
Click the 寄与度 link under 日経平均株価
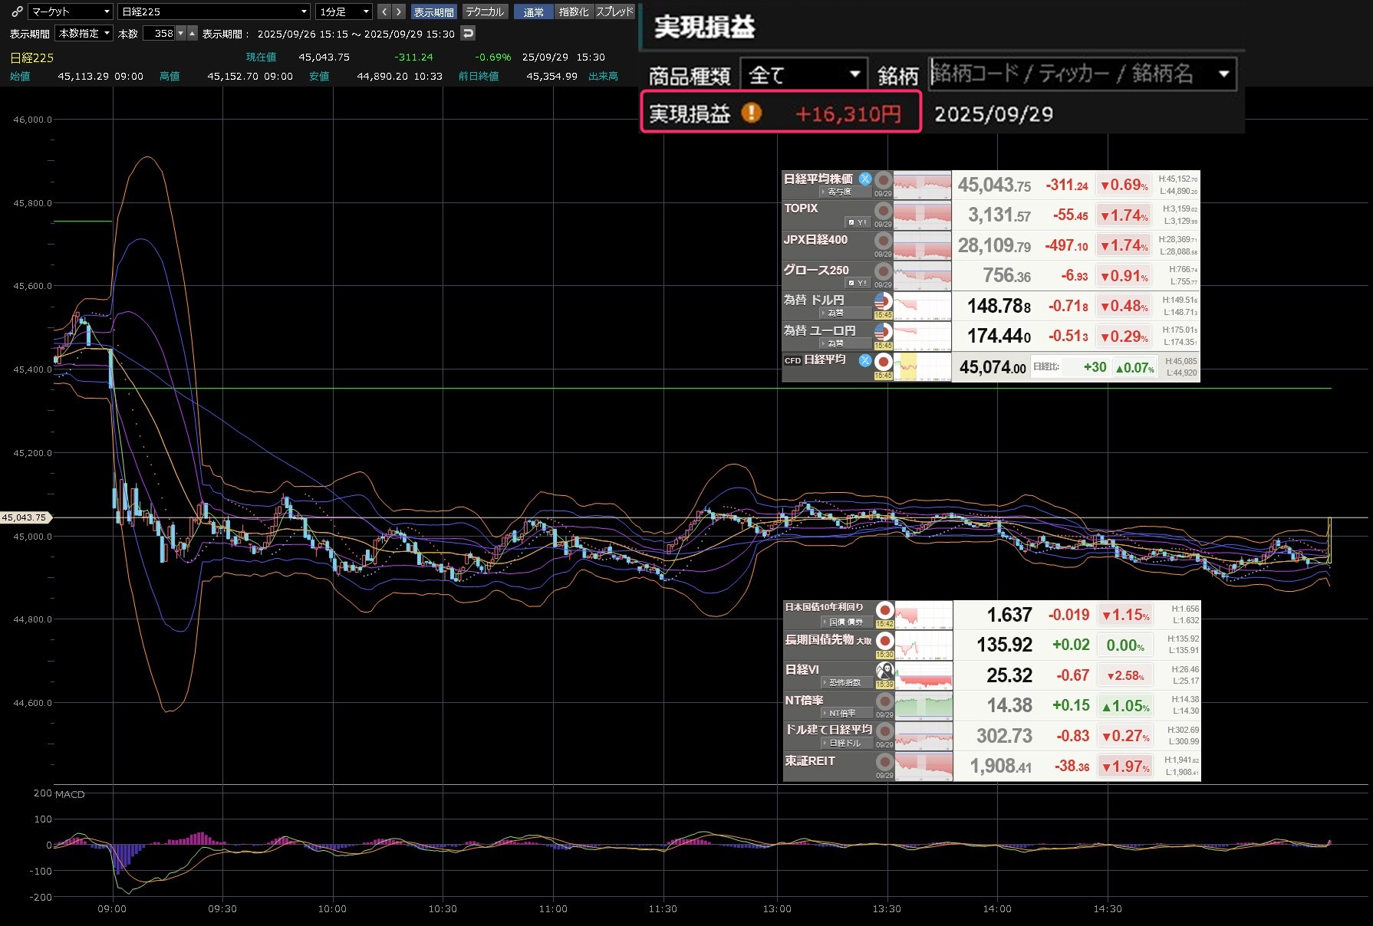click(839, 192)
